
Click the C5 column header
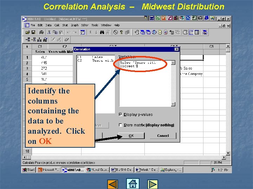[x=212, y=47]
